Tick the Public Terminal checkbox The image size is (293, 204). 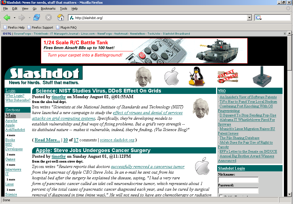(x=221, y=196)
